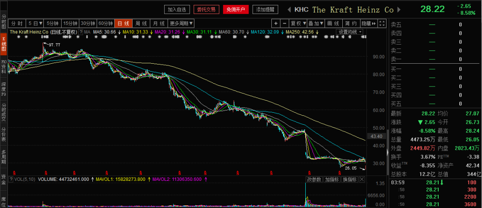The height and width of the screenshot is (208, 482).
Task: Go to previous stock using left arrow
Action: pyautogui.click(x=289, y=9)
